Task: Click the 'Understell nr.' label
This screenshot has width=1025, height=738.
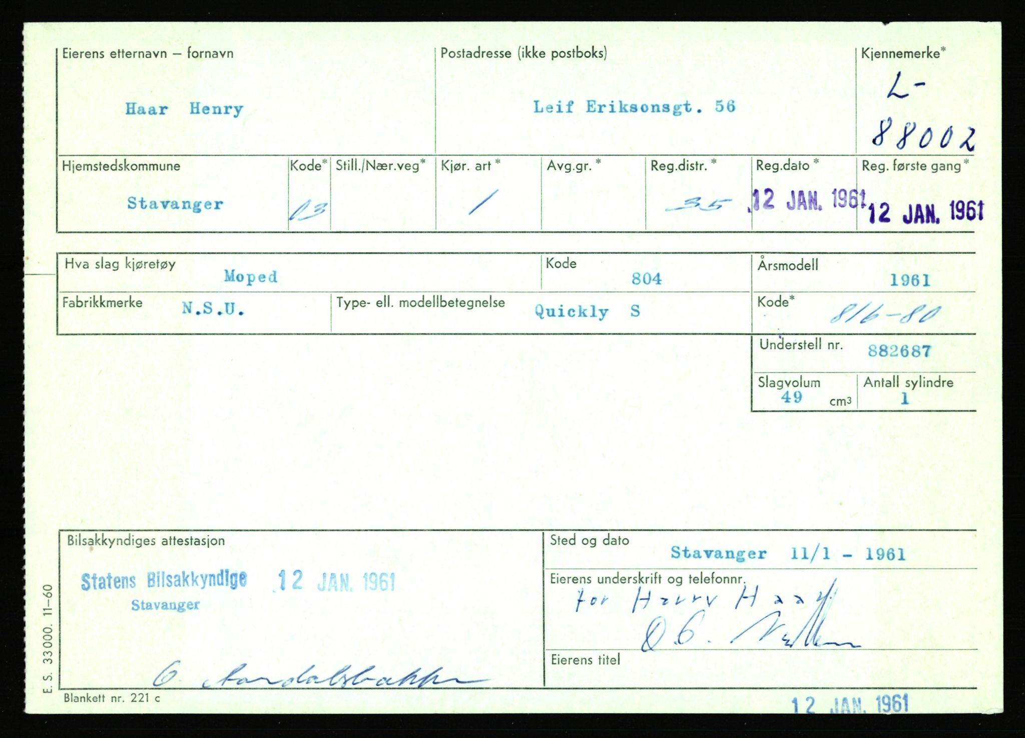Action: click(801, 345)
